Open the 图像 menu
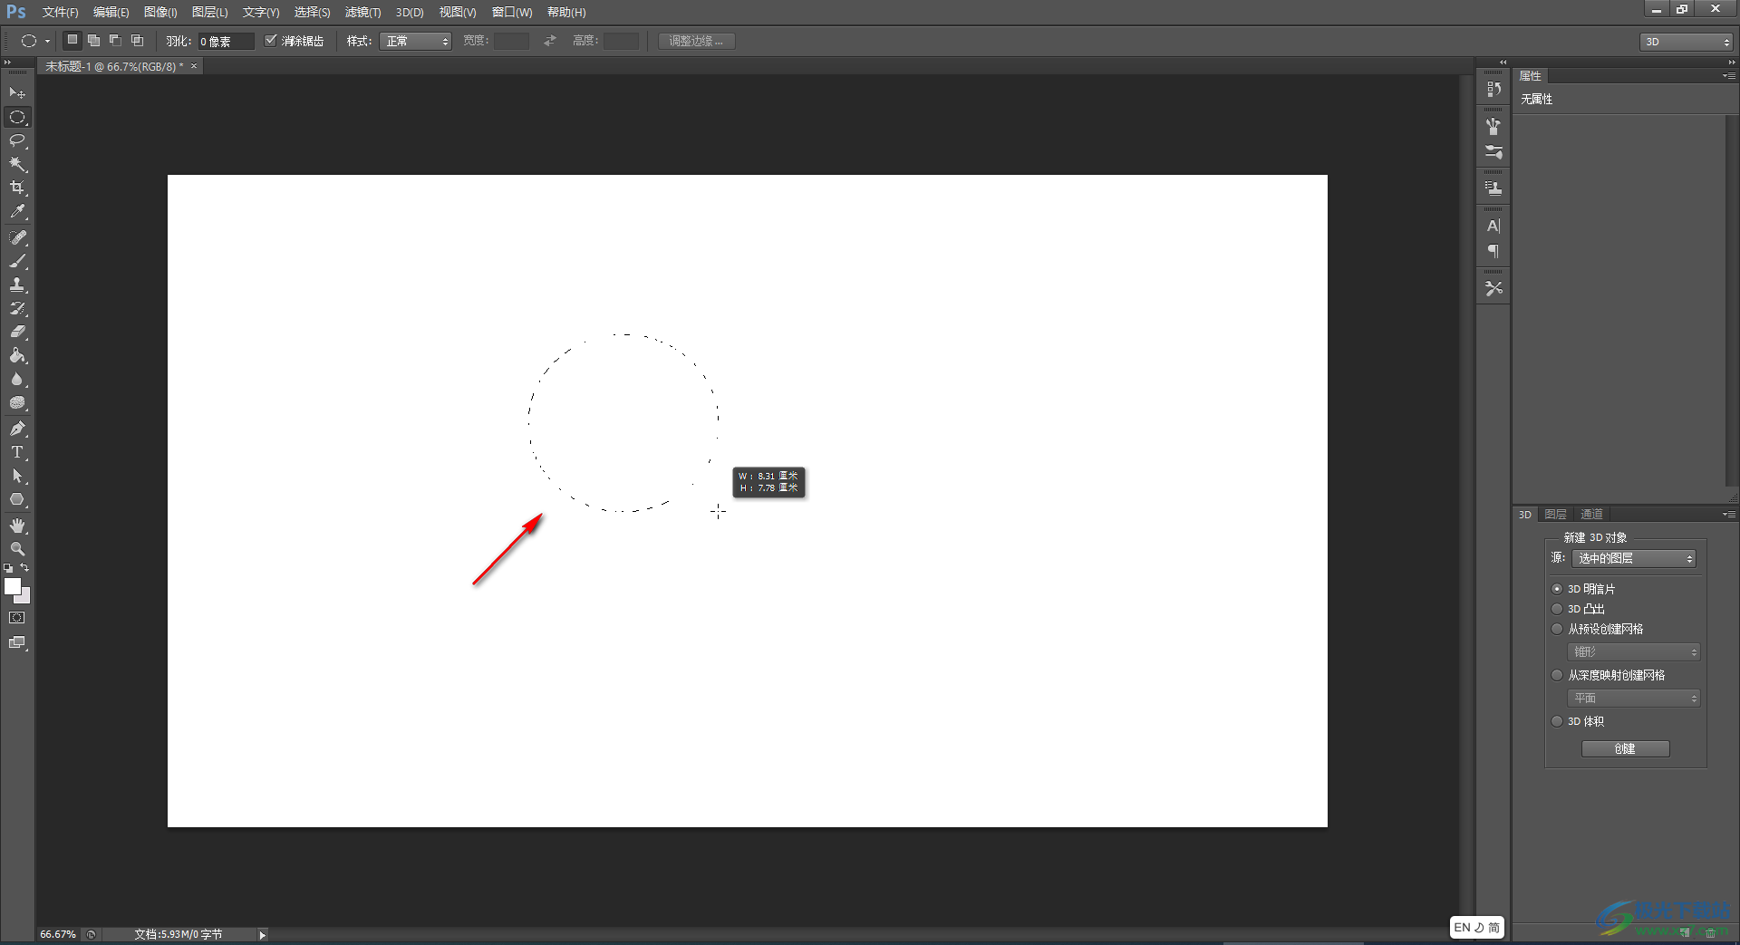Viewport: 1740px width, 945px height. 160,12
